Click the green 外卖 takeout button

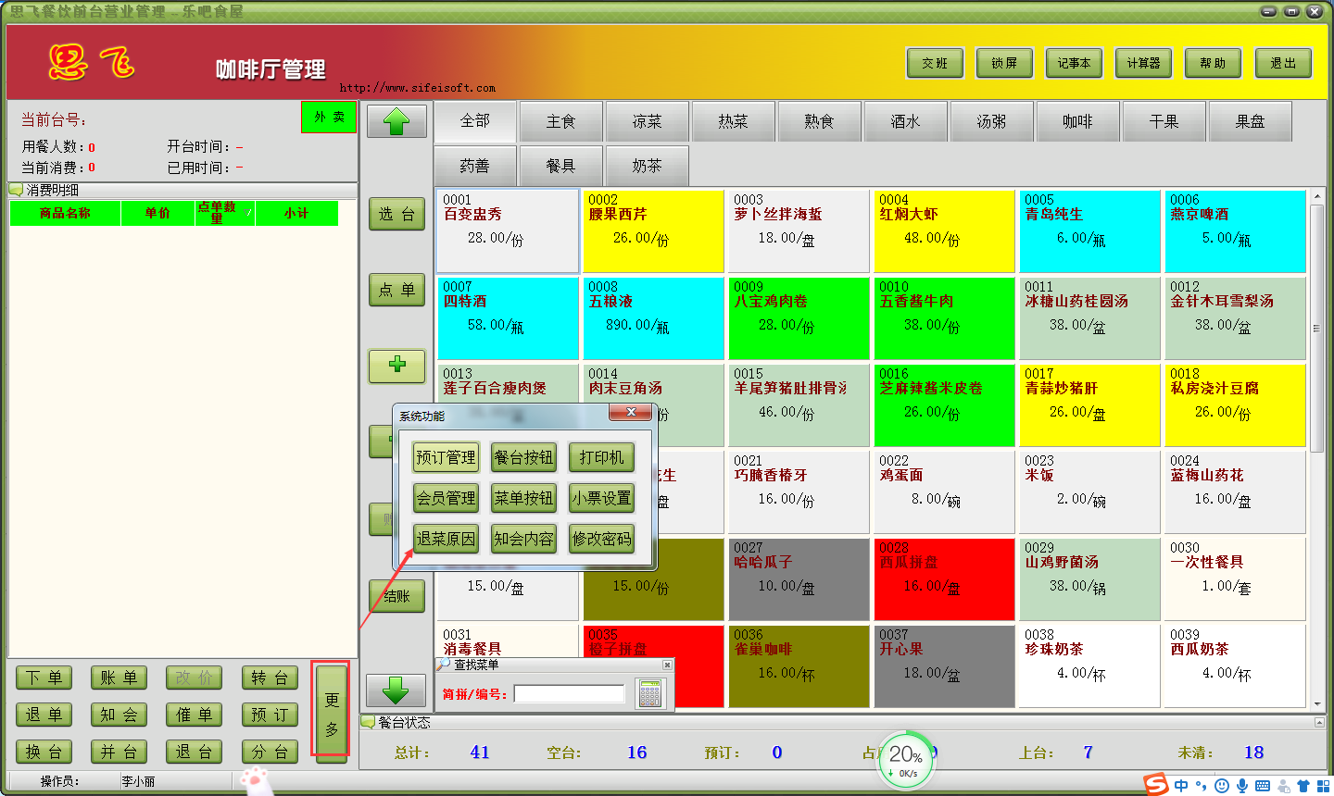coord(329,118)
